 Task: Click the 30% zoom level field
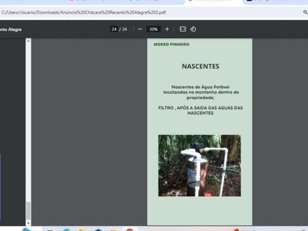click(x=154, y=29)
